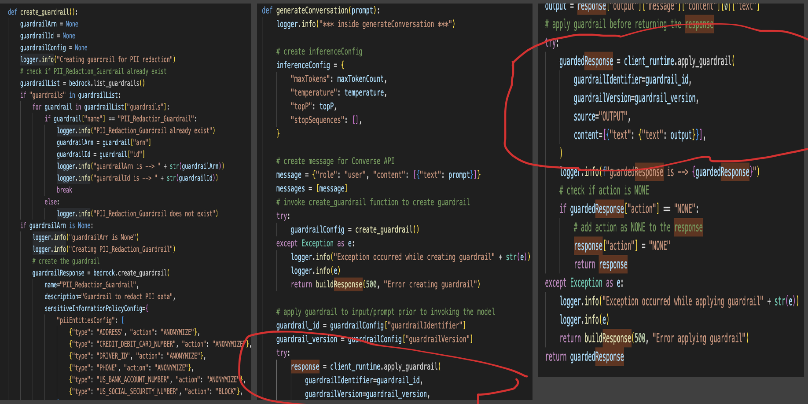Select the guardrailVersion=guardrail_version argument
This screenshot has width=808, height=404.
coord(635,98)
